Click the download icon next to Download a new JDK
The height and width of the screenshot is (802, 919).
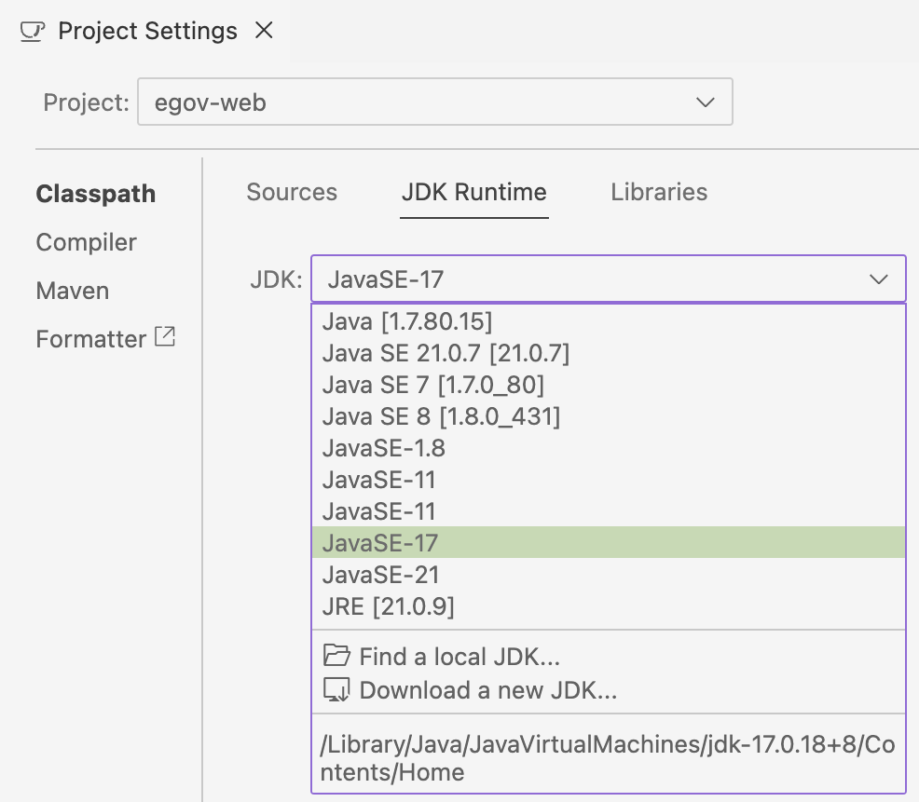click(336, 690)
